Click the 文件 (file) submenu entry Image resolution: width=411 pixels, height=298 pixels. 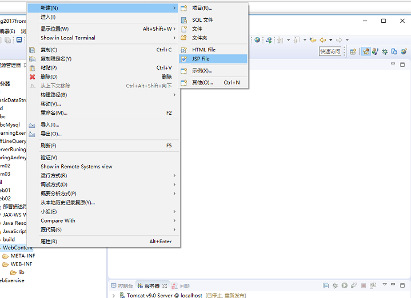click(213, 29)
